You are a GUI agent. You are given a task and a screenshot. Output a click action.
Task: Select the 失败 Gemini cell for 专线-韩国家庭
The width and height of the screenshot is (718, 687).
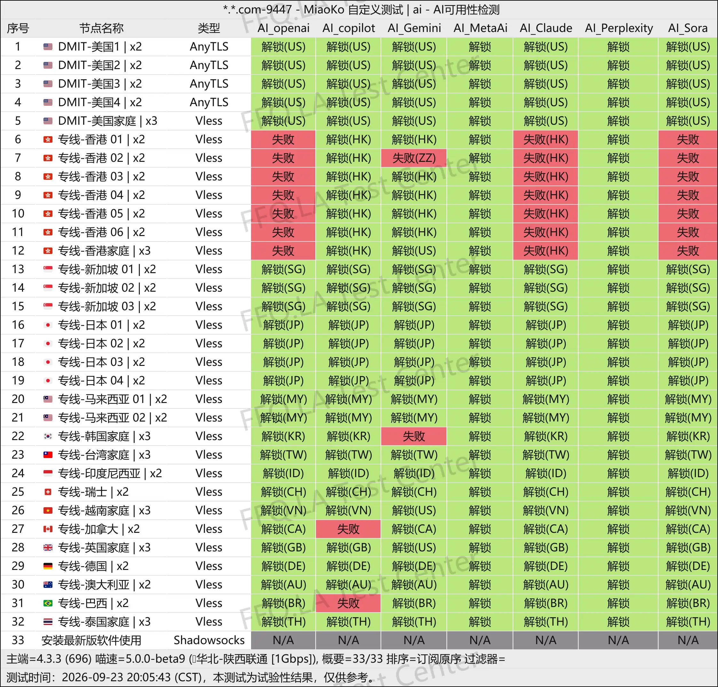pyautogui.click(x=414, y=436)
